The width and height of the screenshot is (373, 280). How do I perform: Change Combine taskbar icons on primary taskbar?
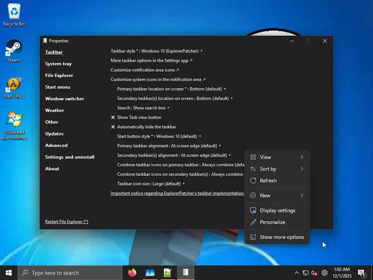point(181,165)
